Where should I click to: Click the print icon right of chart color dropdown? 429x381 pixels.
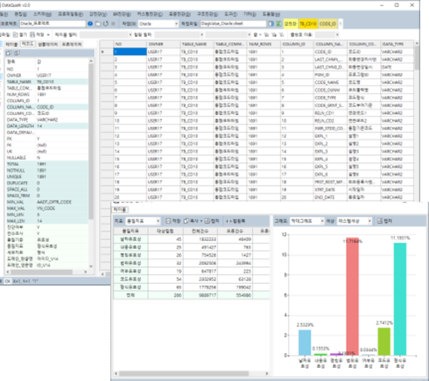pyautogui.click(x=379, y=221)
